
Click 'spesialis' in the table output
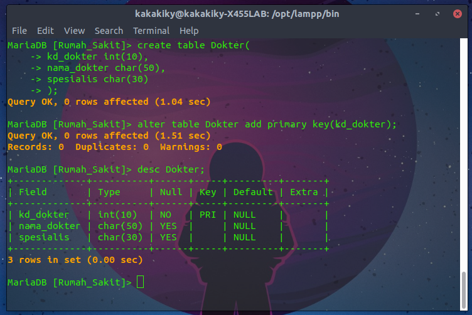pos(44,237)
